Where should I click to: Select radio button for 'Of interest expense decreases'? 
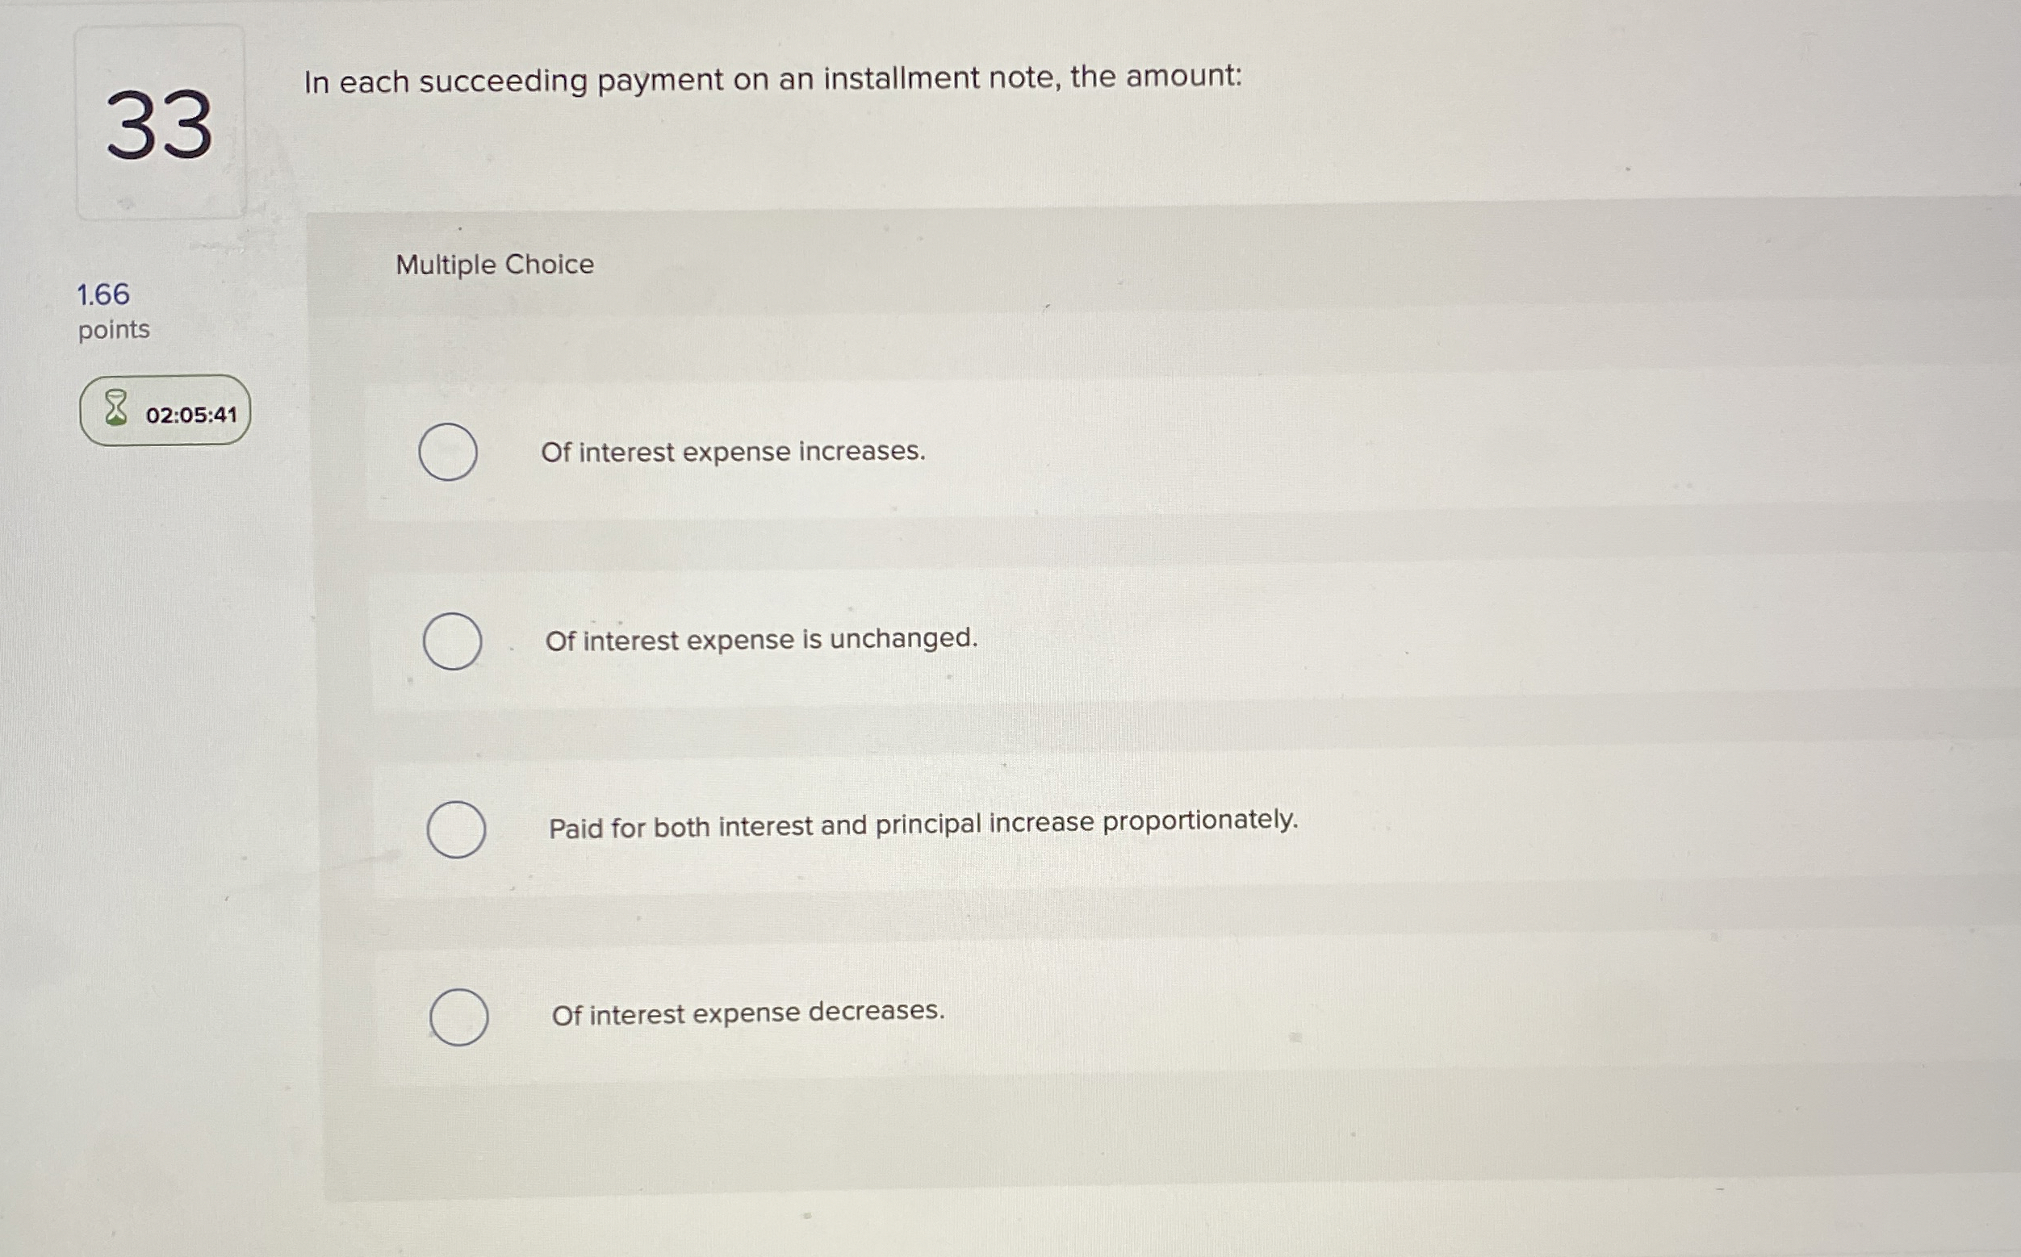pos(458,1014)
